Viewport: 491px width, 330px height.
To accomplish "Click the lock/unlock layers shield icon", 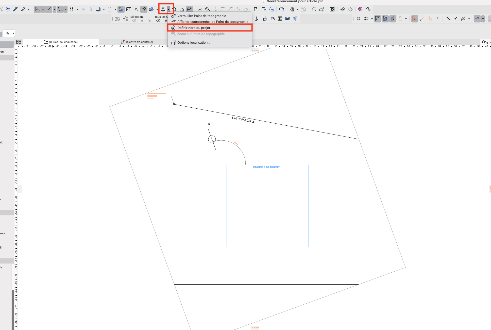I will [125, 19].
